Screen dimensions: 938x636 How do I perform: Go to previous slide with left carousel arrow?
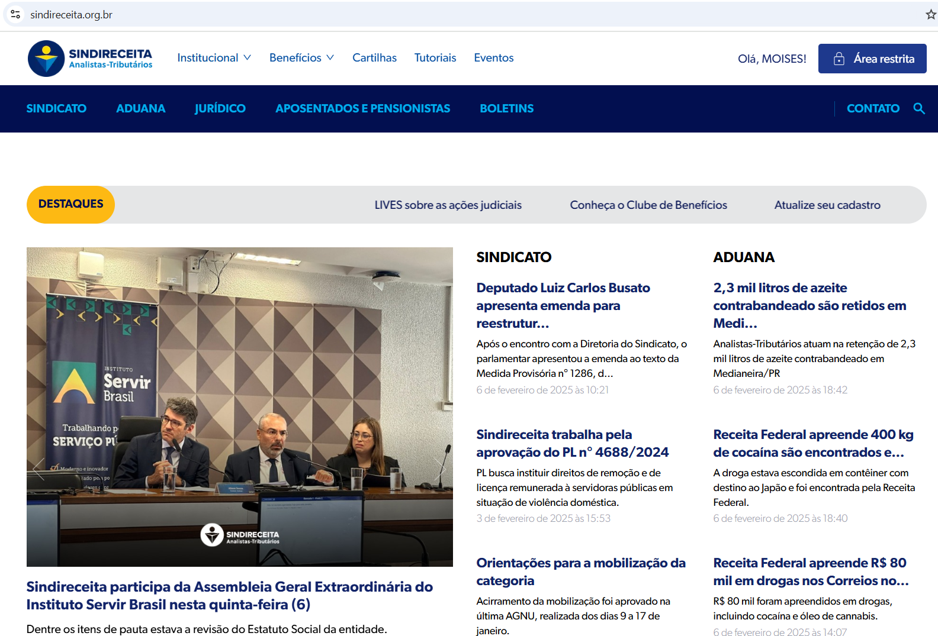coord(39,468)
